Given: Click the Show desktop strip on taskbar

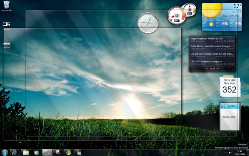Looking at the screenshot, I should pyautogui.click(x=247, y=152).
